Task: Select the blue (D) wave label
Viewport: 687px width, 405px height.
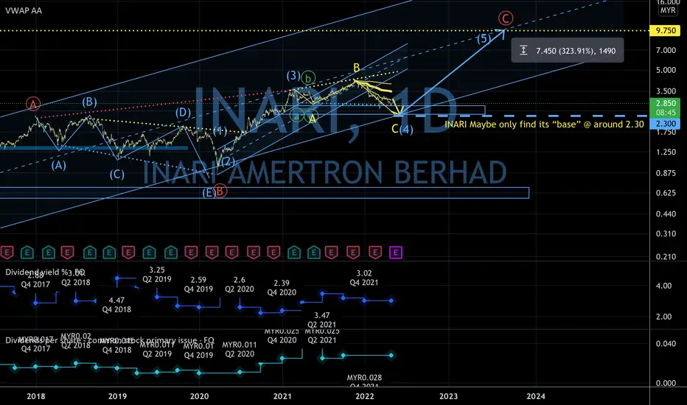Action: tap(183, 113)
